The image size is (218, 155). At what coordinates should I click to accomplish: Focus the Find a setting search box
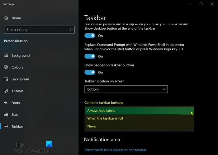point(39,29)
